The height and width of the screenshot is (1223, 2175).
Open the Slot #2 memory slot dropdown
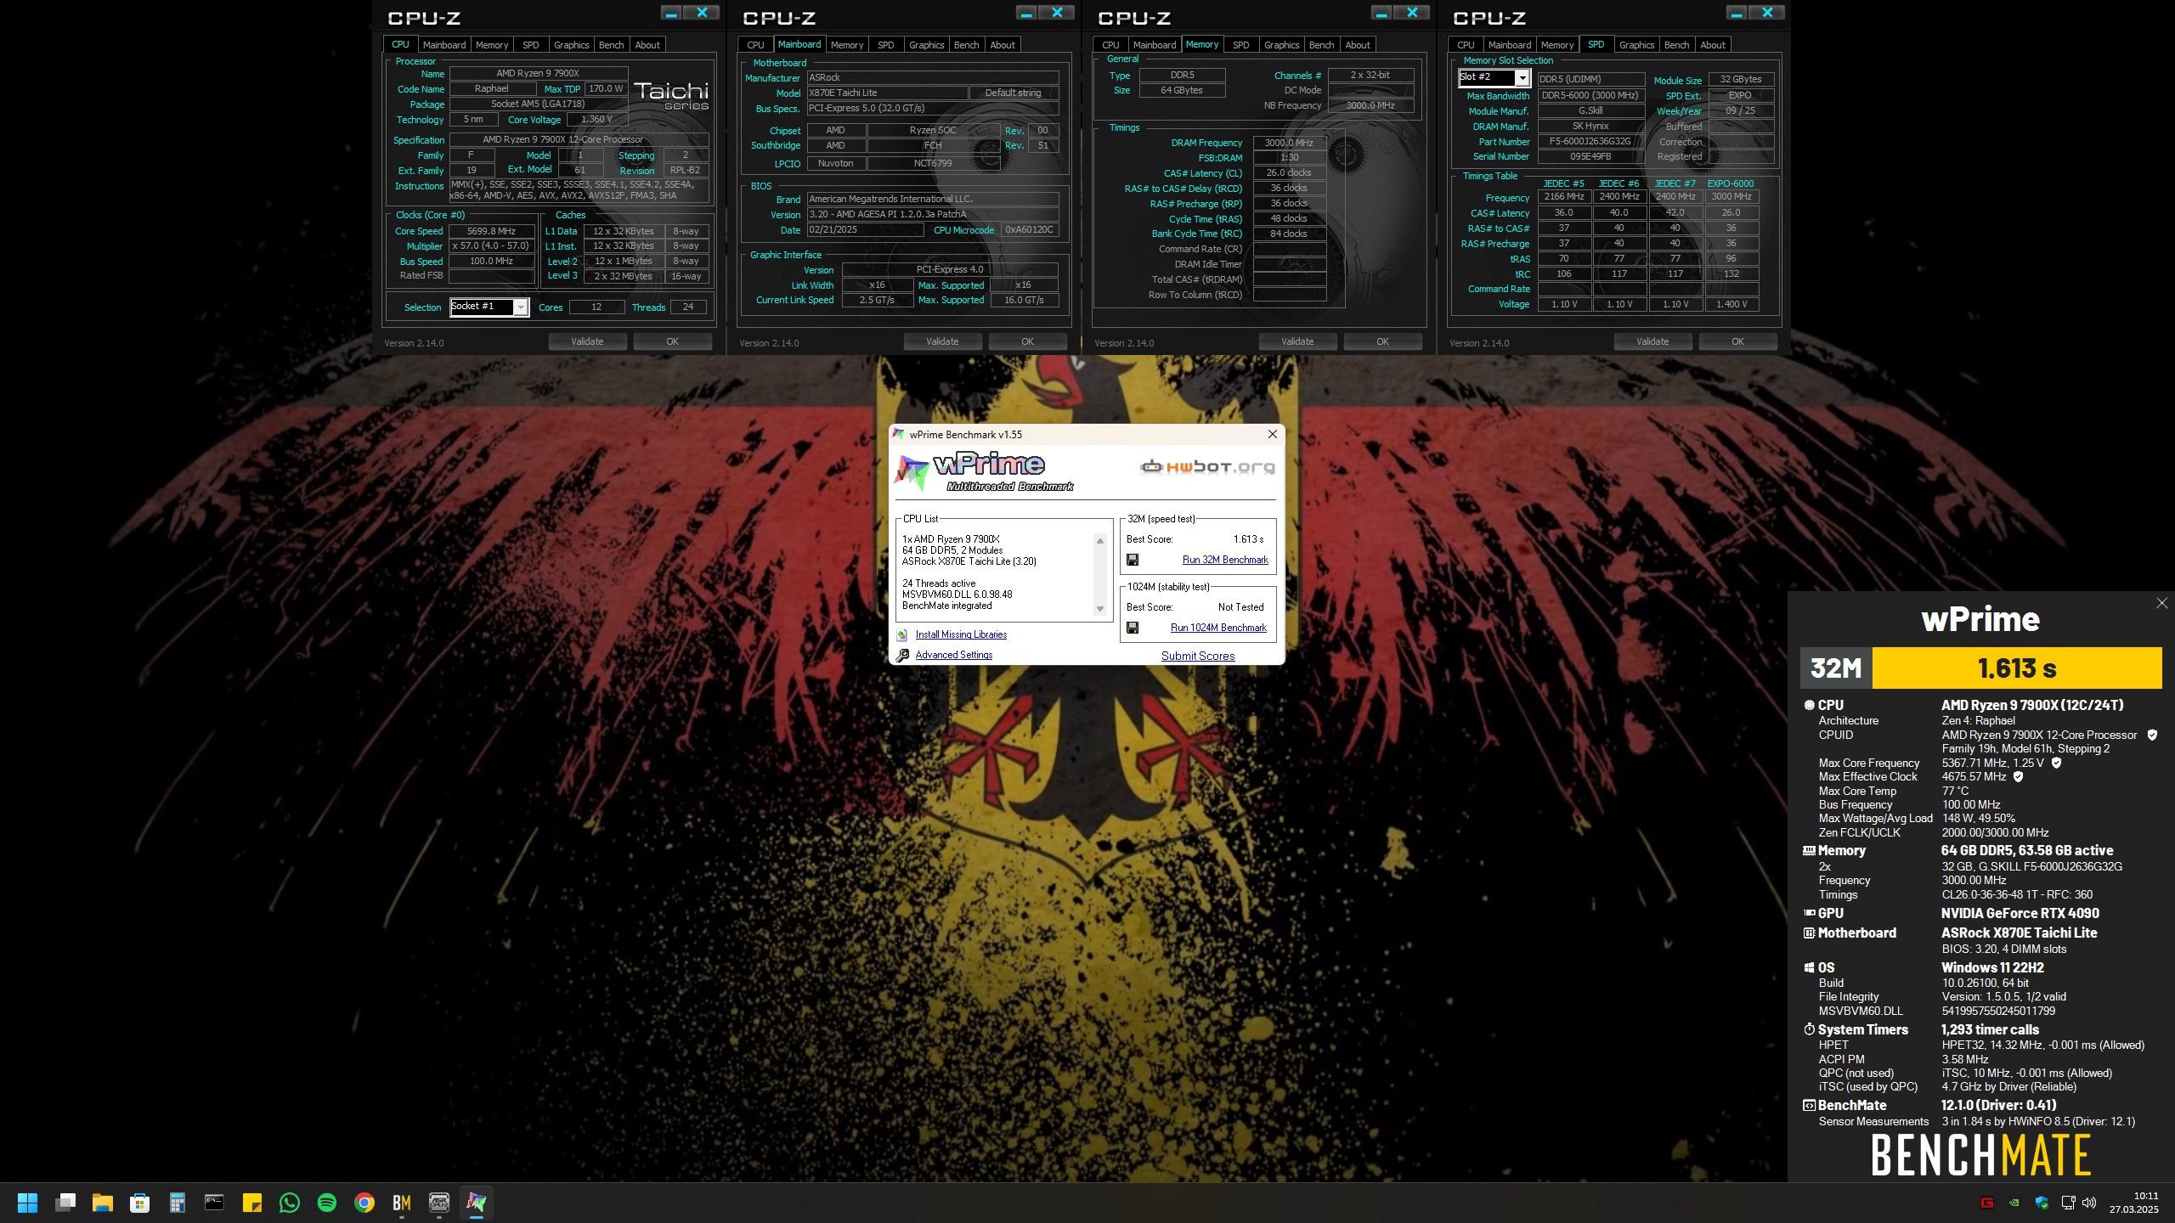tap(1522, 78)
